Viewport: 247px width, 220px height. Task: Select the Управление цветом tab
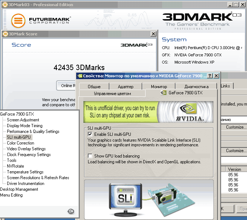(112, 94)
